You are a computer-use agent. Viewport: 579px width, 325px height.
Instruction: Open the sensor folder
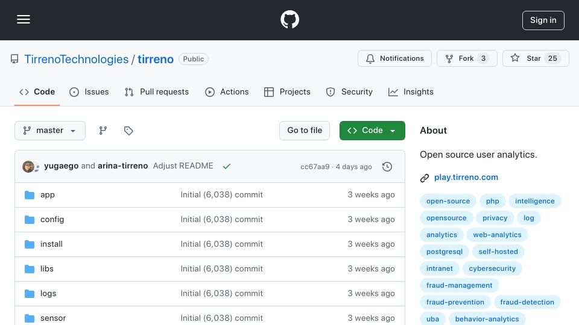[x=53, y=318]
